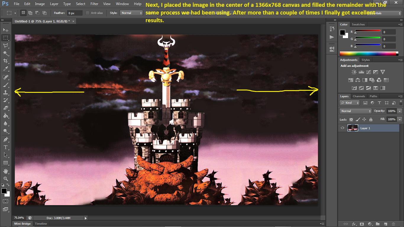The image size is (404, 227).
Task: Toggle the filter for pixel layers
Action: 365,103
